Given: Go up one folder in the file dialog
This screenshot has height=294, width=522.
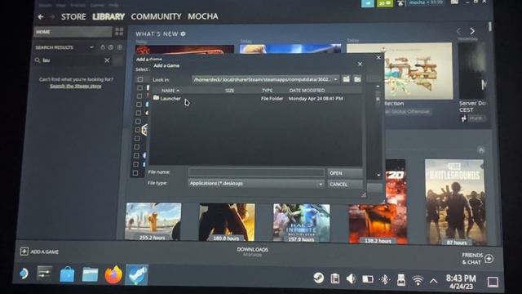Looking at the screenshot, I should tap(346, 79).
